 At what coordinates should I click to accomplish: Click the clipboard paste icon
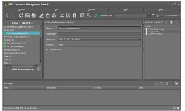click(75, 15)
